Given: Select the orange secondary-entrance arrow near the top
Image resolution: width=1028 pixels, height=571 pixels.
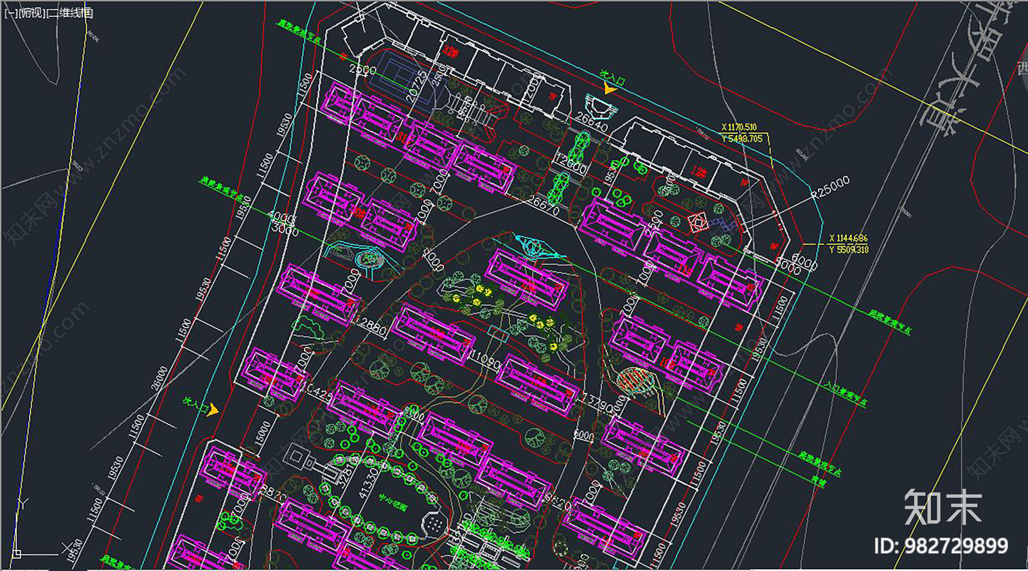Looking at the screenshot, I should point(609,89).
